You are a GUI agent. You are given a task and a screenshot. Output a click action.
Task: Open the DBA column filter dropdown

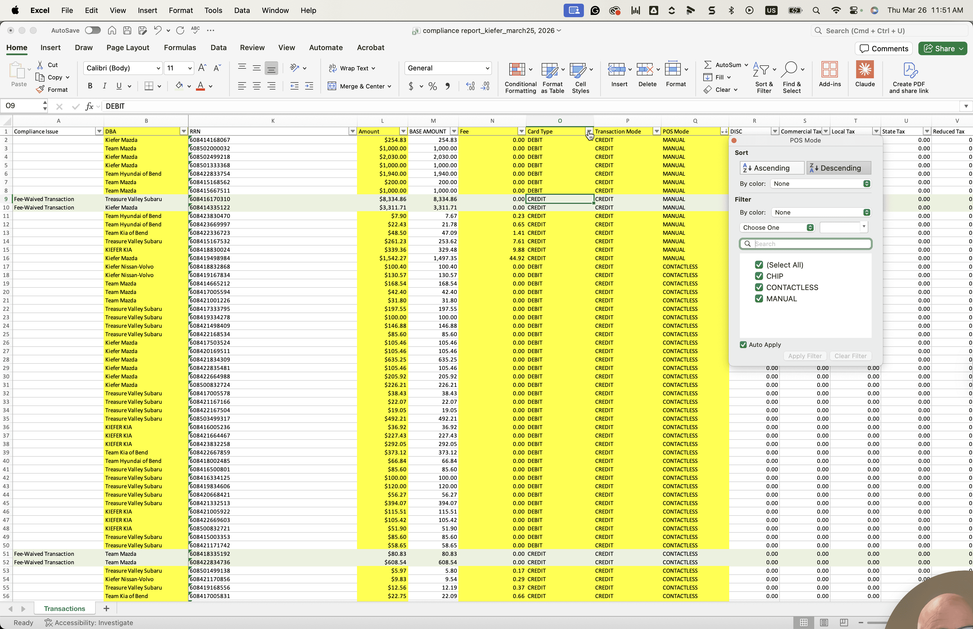point(184,131)
